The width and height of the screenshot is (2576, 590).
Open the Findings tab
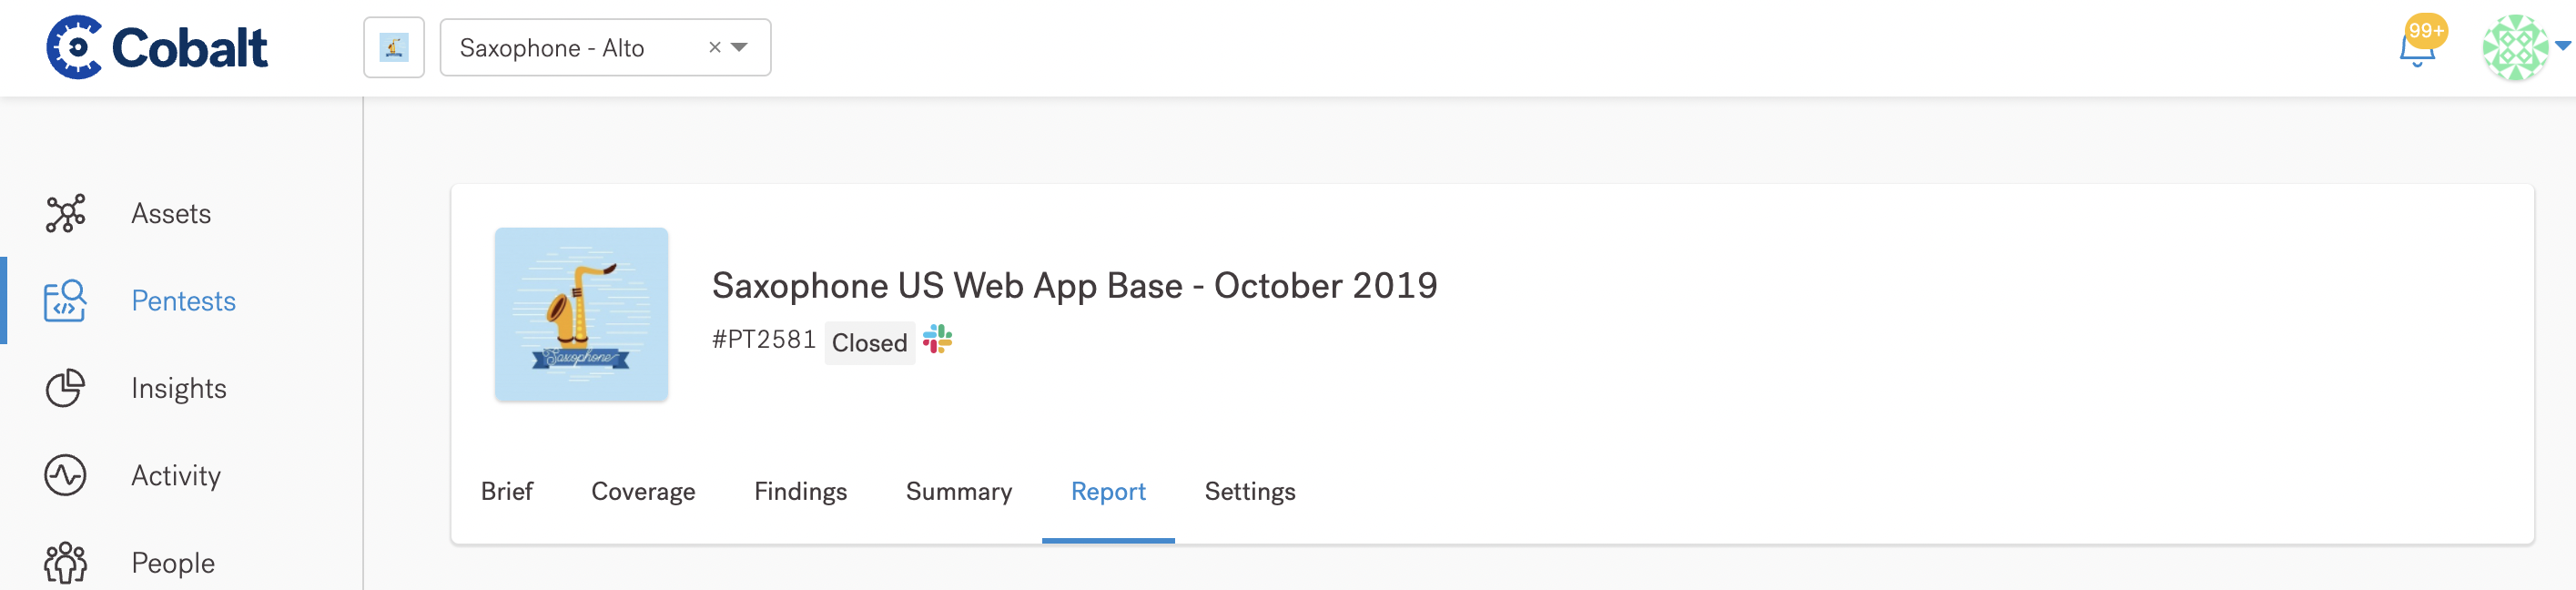point(800,491)
